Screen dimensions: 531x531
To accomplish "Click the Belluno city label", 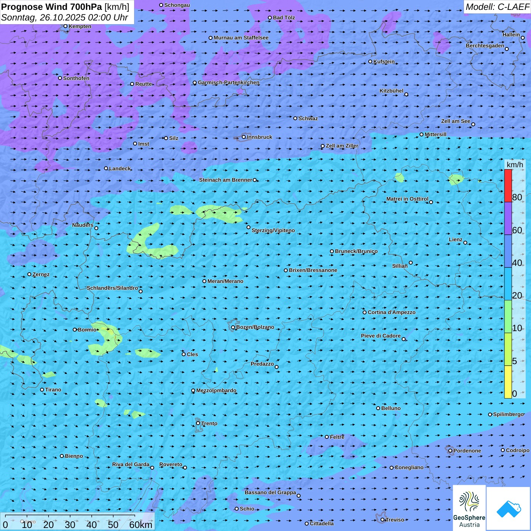I will click(391, 408).
